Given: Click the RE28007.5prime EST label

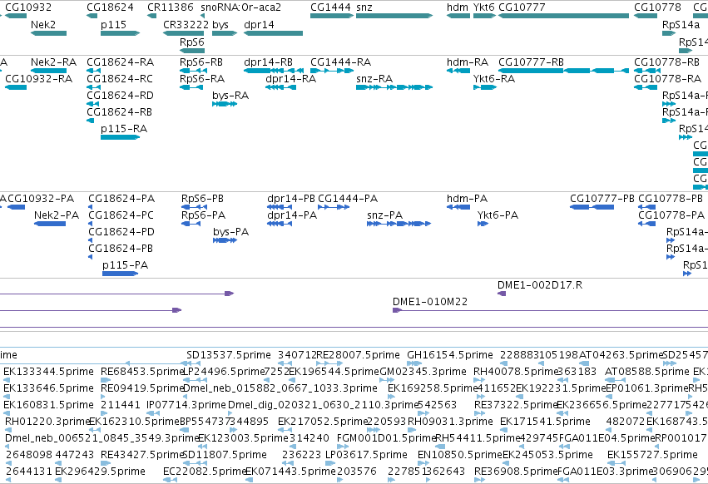Looking at the screenshot, I should [x=358, y=355].
